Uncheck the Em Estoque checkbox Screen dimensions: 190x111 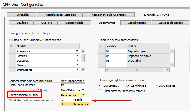100,86
